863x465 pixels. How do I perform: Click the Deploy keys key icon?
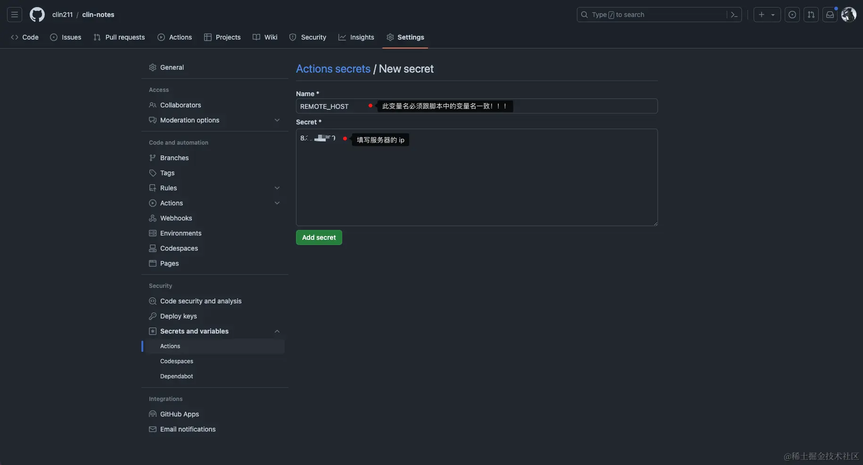coord(153,316)
